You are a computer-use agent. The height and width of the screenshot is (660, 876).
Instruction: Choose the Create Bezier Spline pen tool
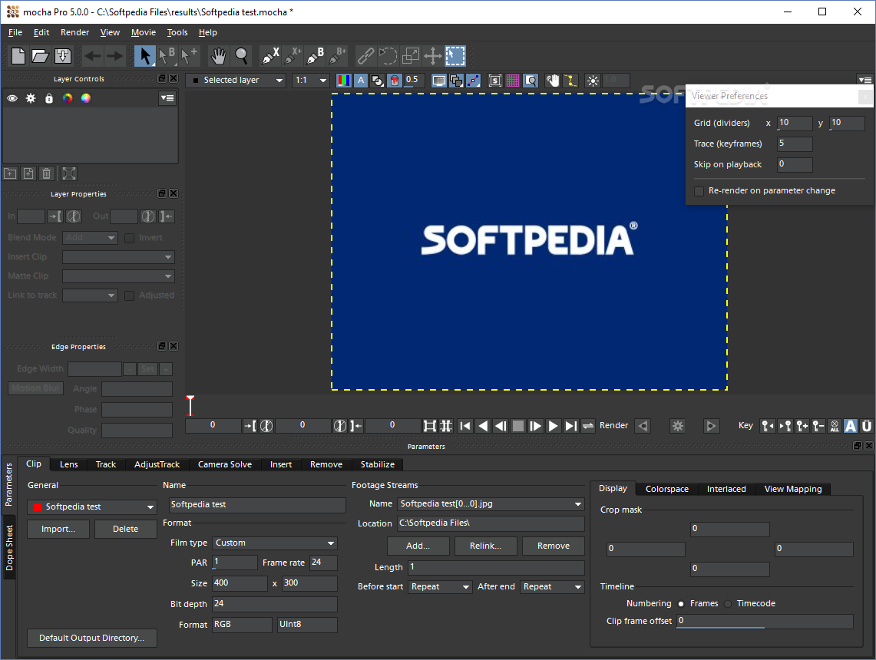coord(316,56)
